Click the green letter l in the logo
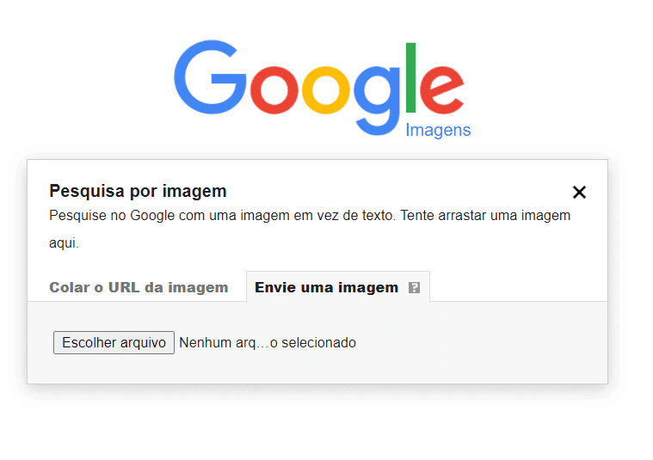The height and width of the screenshot is (460, 653). tap(410, 78)
